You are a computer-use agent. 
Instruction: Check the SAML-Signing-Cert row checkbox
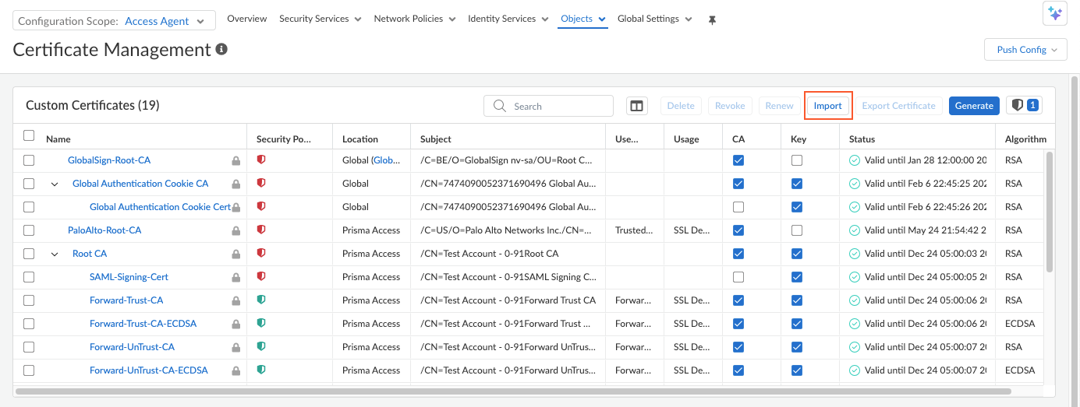(x=29, y=277)
